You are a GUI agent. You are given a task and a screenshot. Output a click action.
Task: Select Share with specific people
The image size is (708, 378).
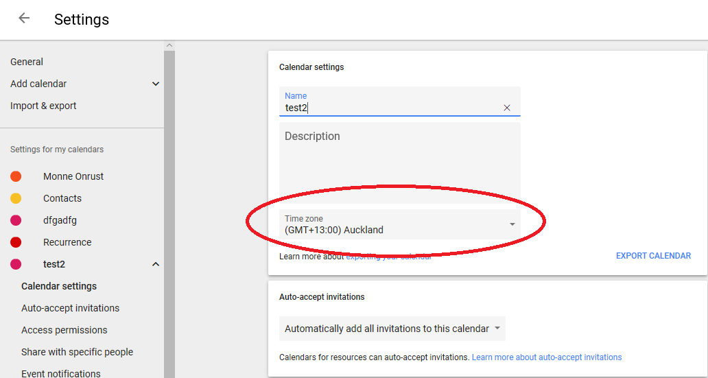pyautogui.click(x=77, y=352)
